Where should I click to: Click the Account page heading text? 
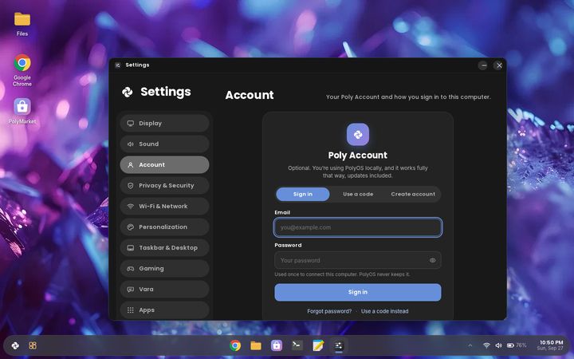pyautogui.click(x=250, y=95)
